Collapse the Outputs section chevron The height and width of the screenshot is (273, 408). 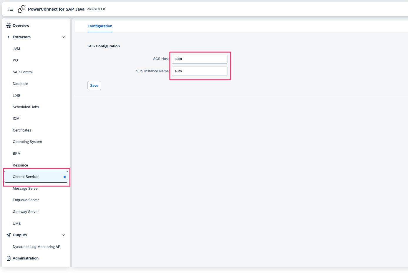click(64, 235)
